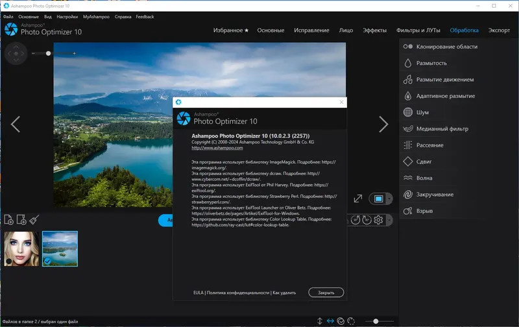
Task: Click the Закрыть button in dialog
Action: [326, 293]
